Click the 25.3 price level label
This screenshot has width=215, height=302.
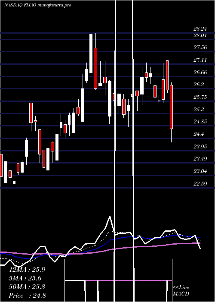(199, 110)
